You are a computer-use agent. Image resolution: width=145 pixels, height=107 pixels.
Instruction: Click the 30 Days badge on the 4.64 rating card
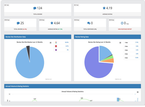42,20
